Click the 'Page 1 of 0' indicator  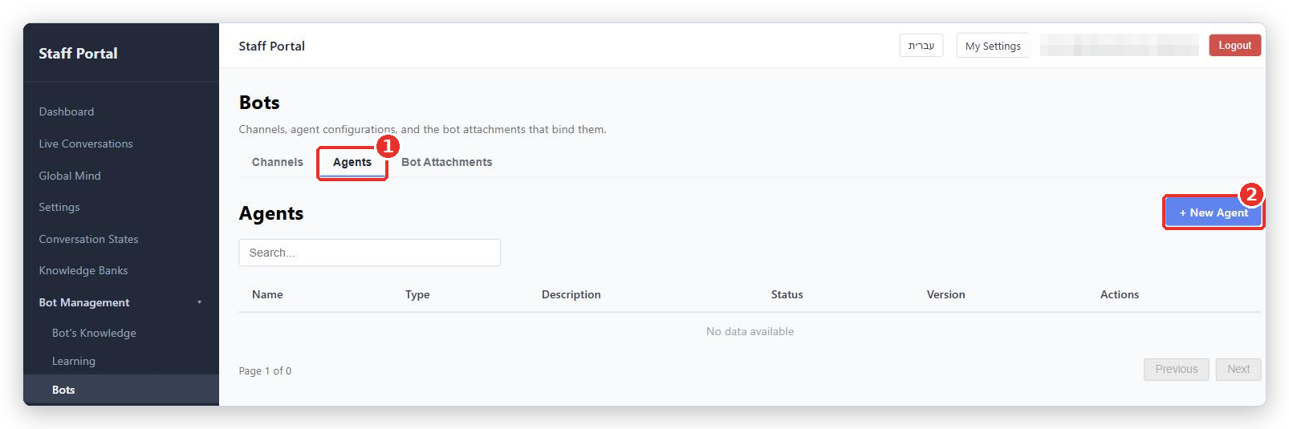point(265,370)
